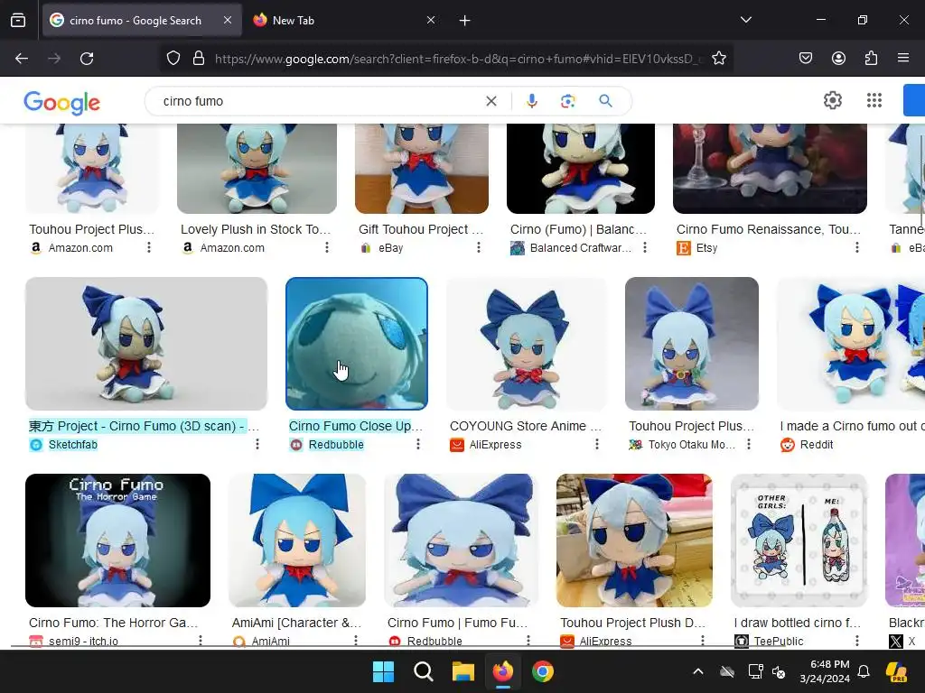Image resolution: width=925 pixels, height=693 pixels.
Task: Close the cirno fumo search tab
Action: click(228, 20)
